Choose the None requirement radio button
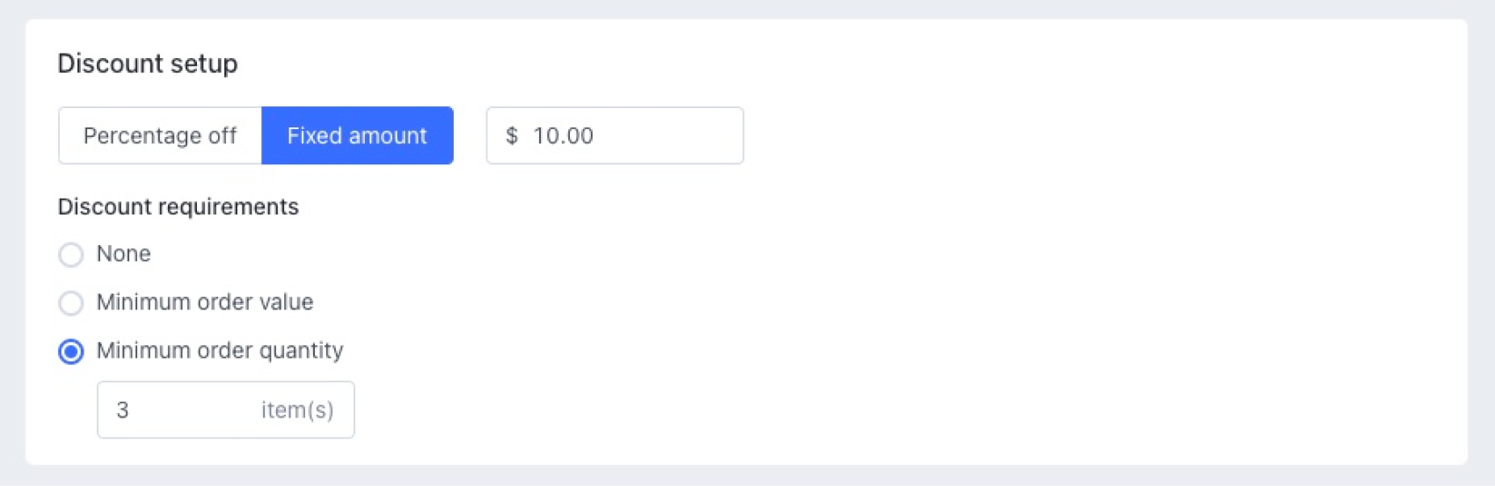The height and width of the screenshot is (486, 1495). (71, 255)
